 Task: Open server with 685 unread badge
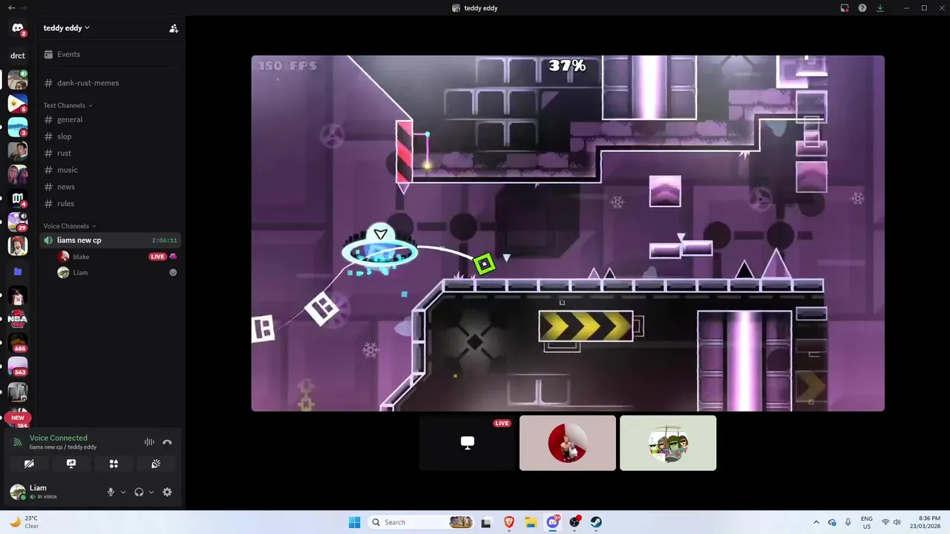point(18,343)
